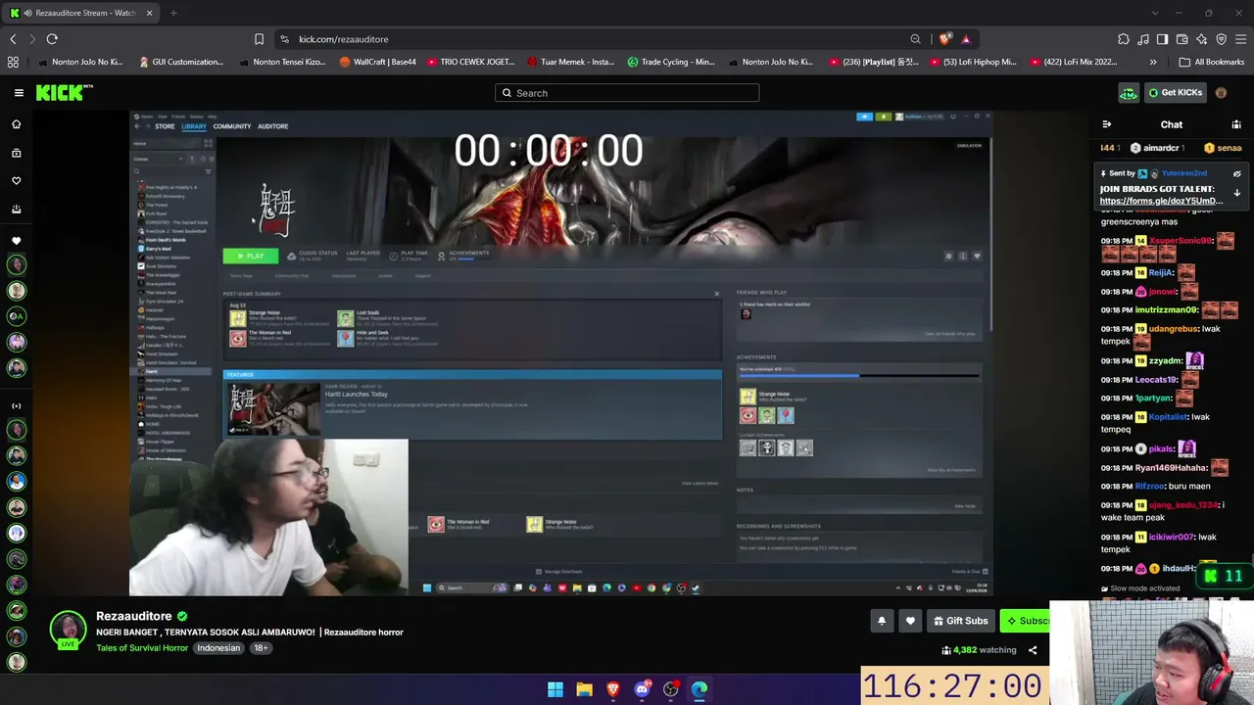Open the tab search dropdown
Screen dimensions: 1254x705
1155,13
